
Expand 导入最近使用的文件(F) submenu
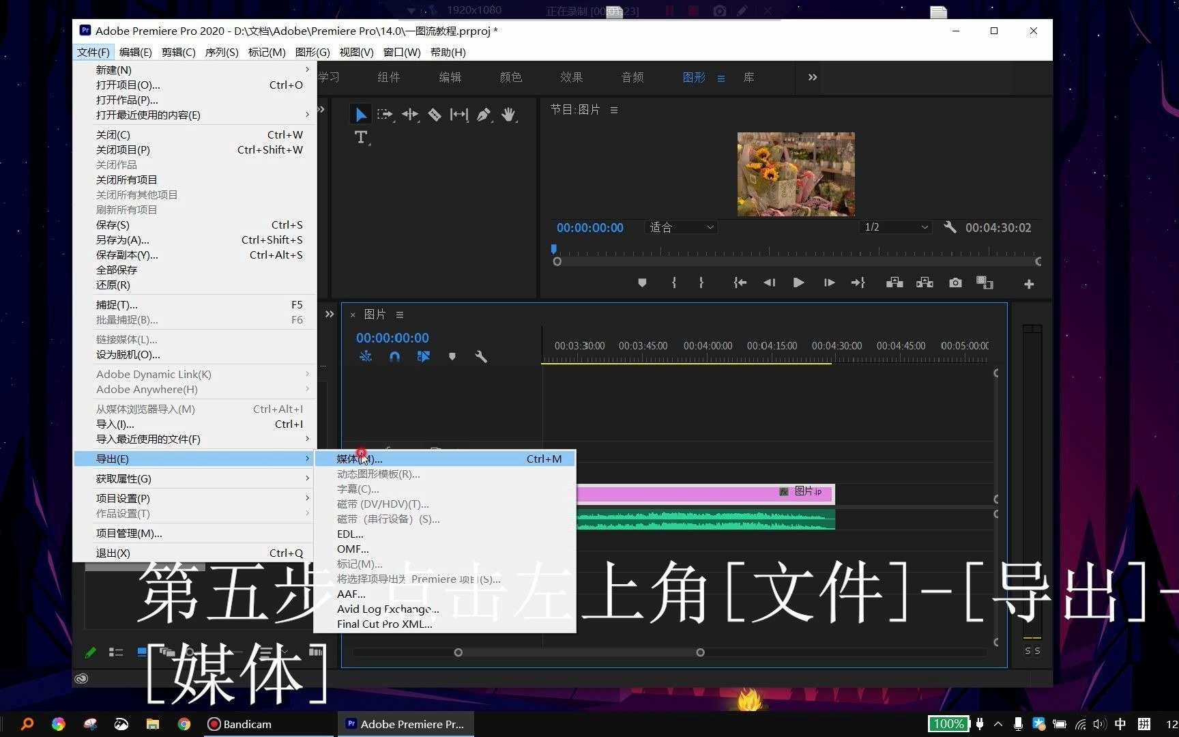[x=194, y=439]
